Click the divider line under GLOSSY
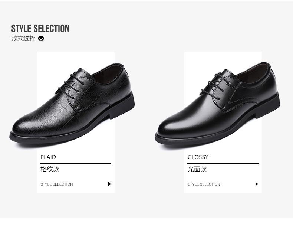The width and height of the screenshot is (293, 232). click(223, 163)
